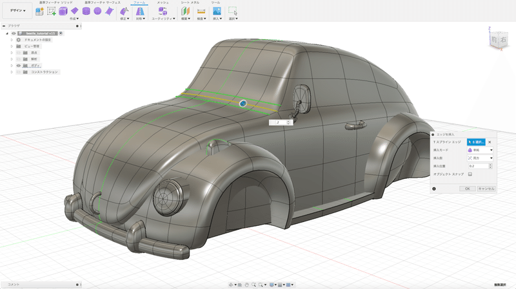516x289 pixels.
Task: Toggle visibility of ボディ folder
Action: pyautogui.click(x=18, y=66)
